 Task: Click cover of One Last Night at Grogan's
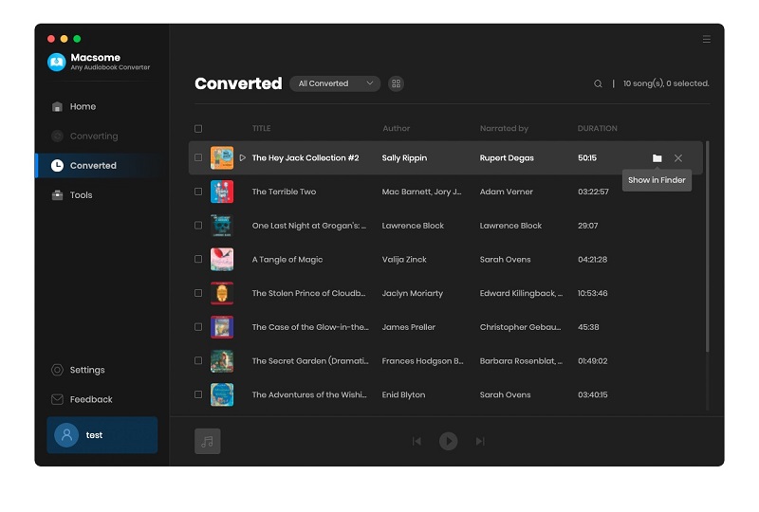(x=222, y=226)
